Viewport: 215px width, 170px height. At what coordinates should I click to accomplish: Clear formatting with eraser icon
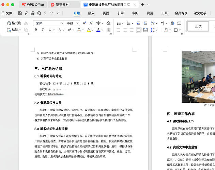click(108, 23)
